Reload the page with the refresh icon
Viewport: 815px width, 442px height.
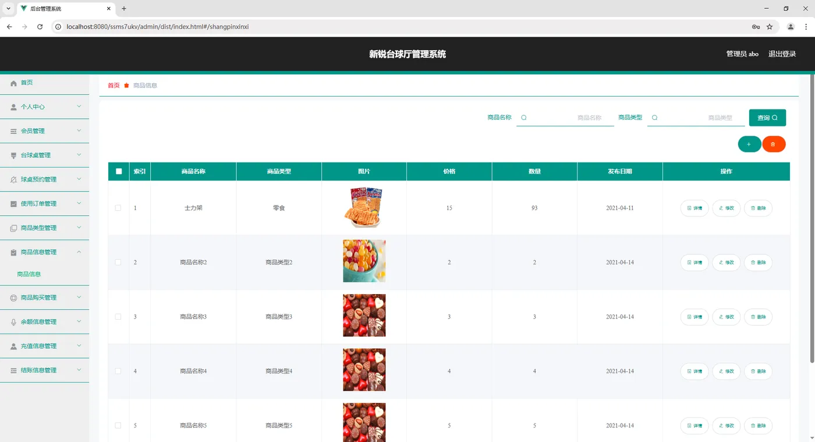pos(40,27)
